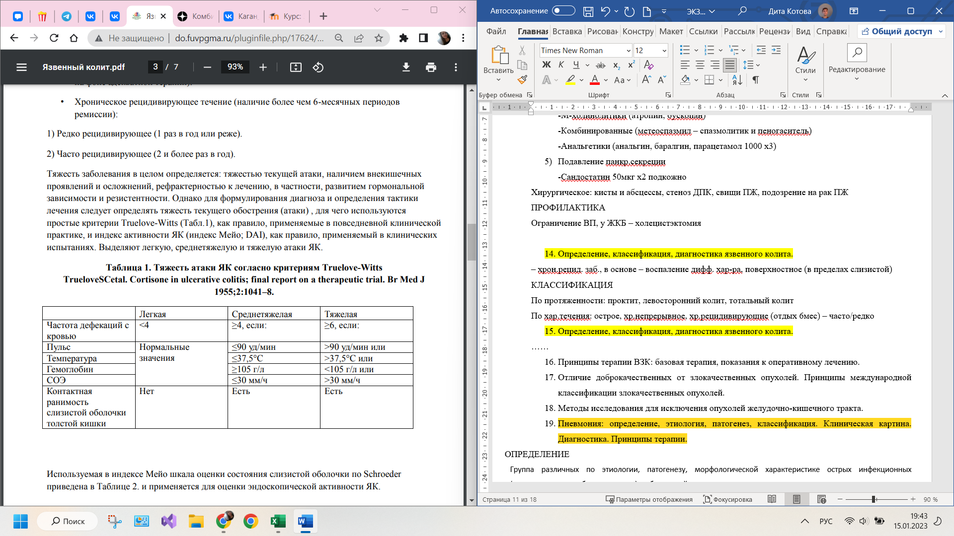Open the References (Ссылки) tab
954x536 pixels.
tap(703, 31)
